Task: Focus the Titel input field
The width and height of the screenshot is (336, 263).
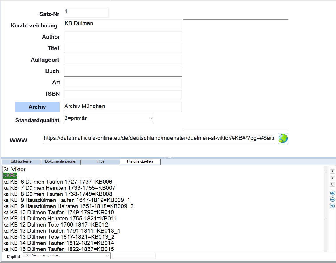Action: 123,48
